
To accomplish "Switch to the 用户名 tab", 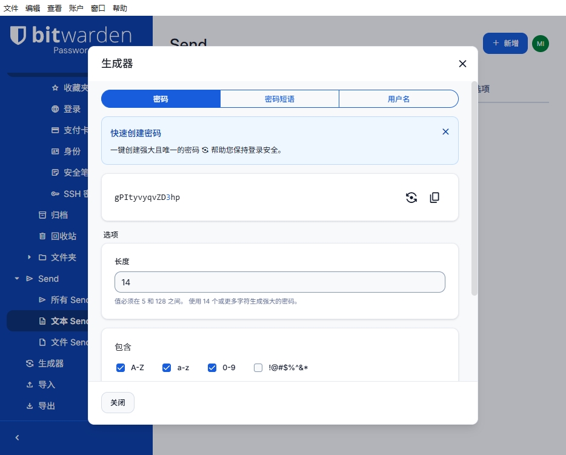I will (399, 99).
